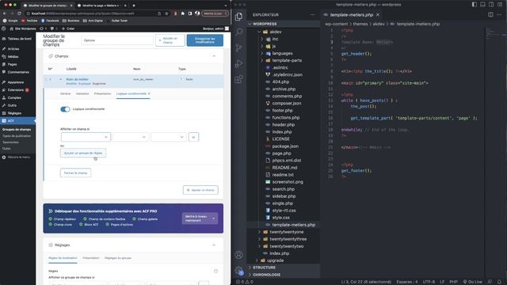Click 'akdev' in the editor breadcrumb
Screen dimensions: 507x285
click(379, 24)
